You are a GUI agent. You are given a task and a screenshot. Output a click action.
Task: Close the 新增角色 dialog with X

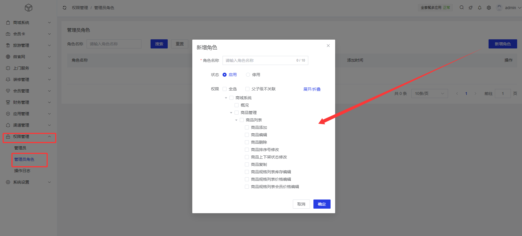328,46
